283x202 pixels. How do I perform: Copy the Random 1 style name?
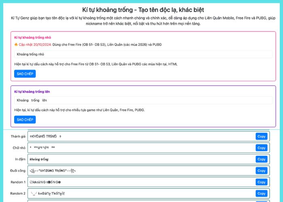(261, 182)
